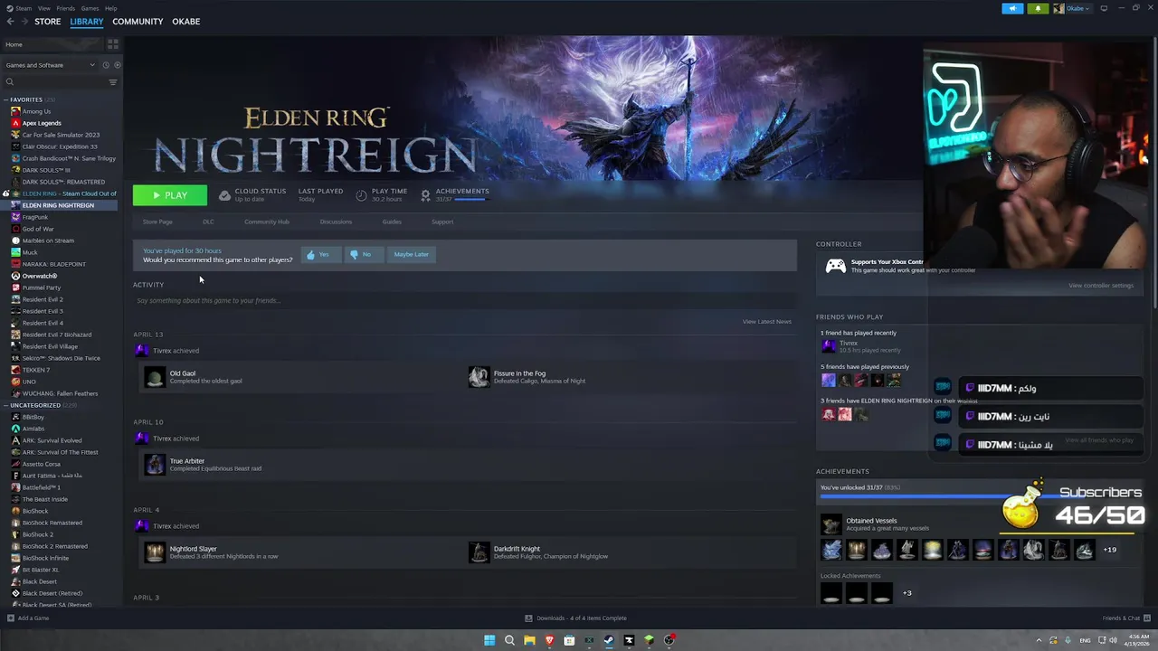The height and width of the screenshot is (651, 1158).
Task: Expand the +19 more unlocked achievements
Action: pos(1109,550)
